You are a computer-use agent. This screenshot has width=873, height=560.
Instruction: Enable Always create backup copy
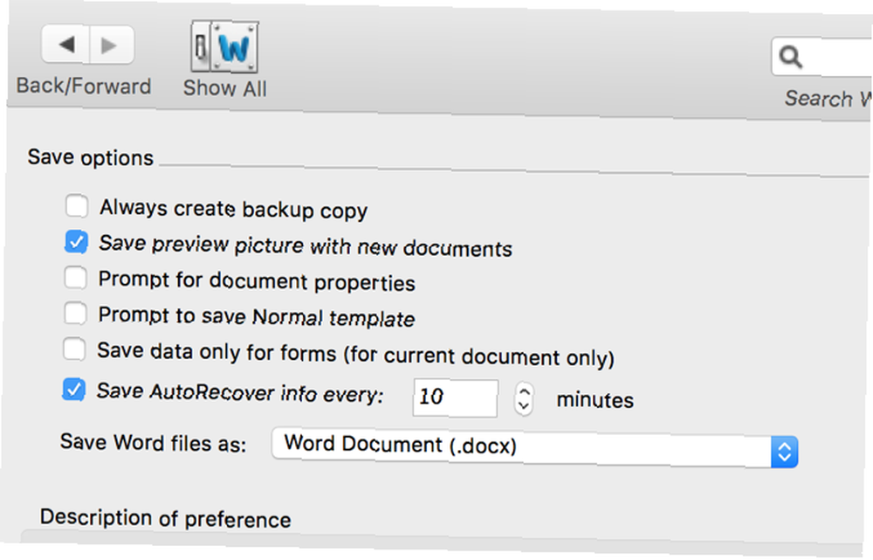(x=77, y=205)
